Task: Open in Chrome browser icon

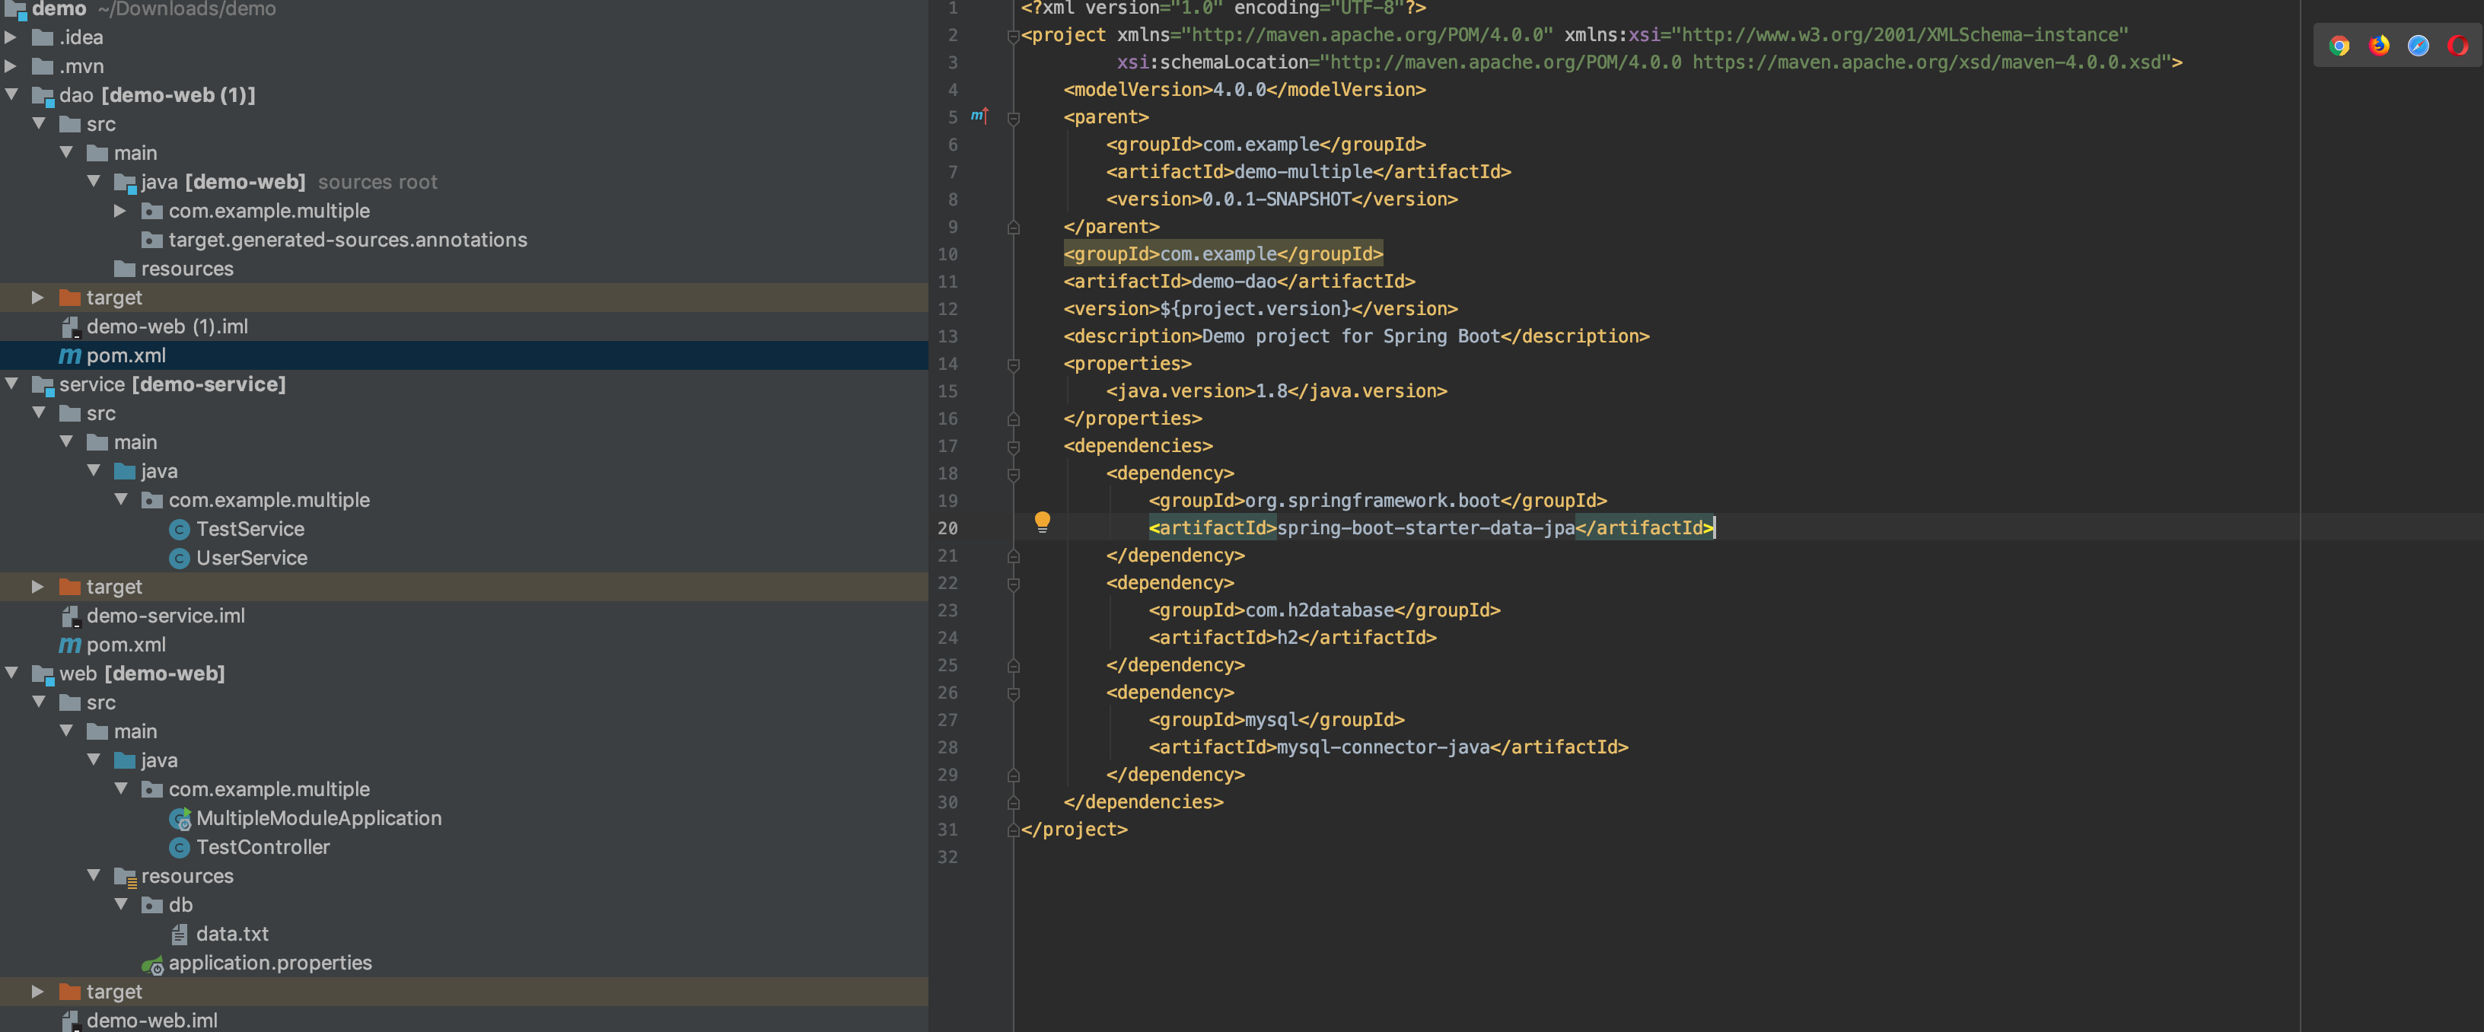Action: coord(2339,46)
